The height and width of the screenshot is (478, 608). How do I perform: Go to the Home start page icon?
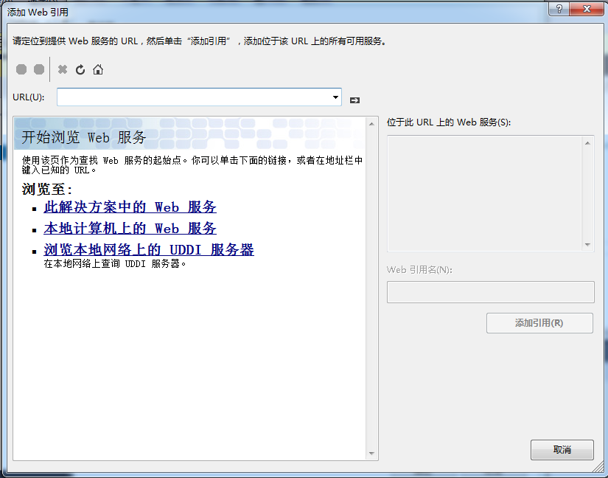pyautogui.click(x=98, y=69)
